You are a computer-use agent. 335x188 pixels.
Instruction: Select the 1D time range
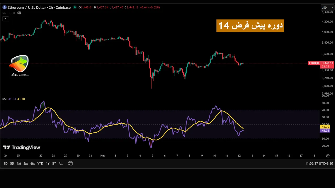tap(5, 163)
